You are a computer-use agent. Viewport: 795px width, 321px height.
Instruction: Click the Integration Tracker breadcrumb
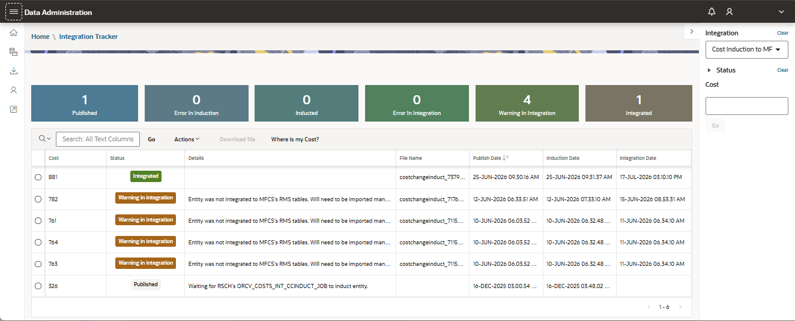point(88,37)
